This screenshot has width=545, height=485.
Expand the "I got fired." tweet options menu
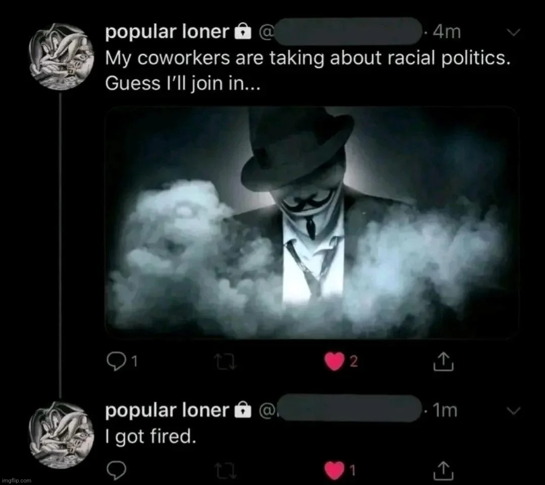(512, 410)
